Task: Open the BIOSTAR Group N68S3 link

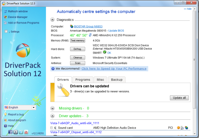Action: pyautogui.click(x=88, y=26)
